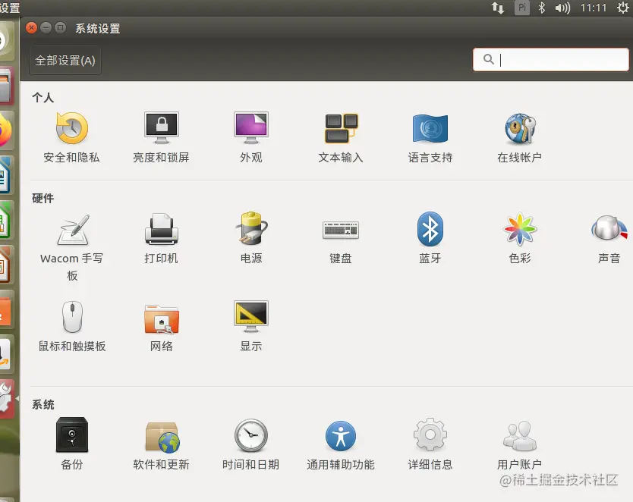The image size is (633, 502).
Task: Open 文本输入 settings
Action: pos(340,137)
